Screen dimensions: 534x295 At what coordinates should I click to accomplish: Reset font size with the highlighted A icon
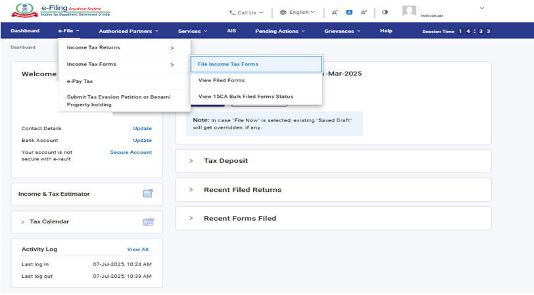pos(349,12)
